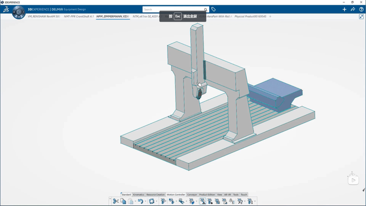Click the Paste clipboard icon
The width and height of the screenshot is (366, 206).
point(131,201)
